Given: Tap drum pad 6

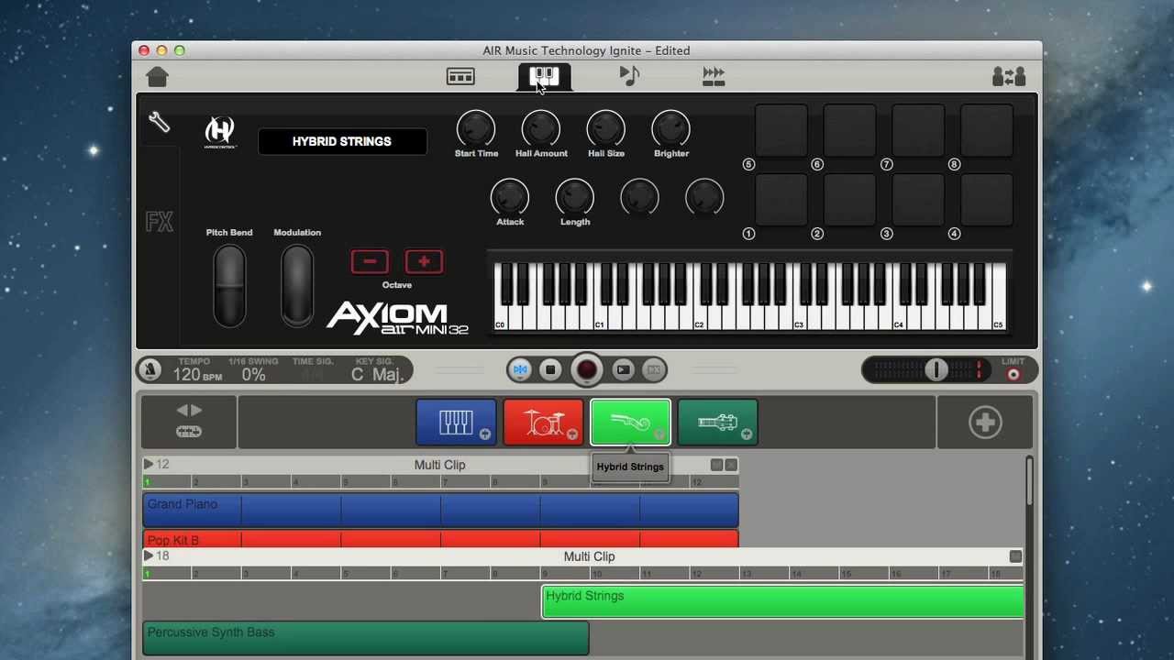Looking at the screenshot, I should [x=850, y=129].
